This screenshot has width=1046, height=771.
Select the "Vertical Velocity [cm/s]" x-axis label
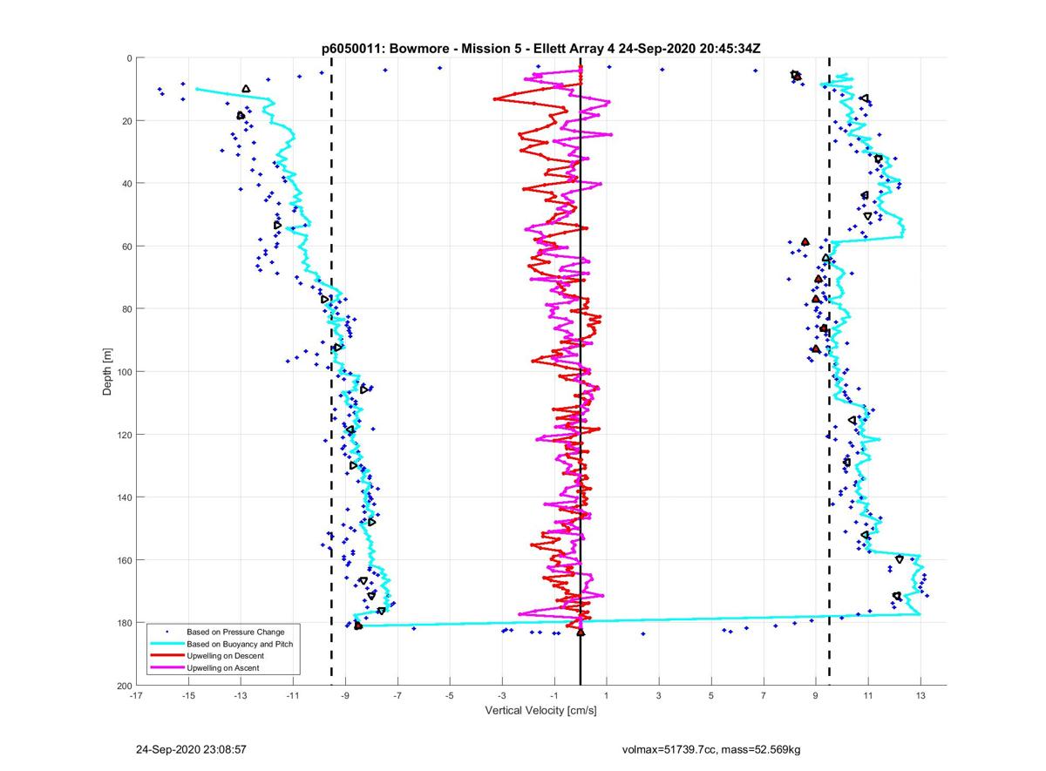pyautogui.click(x=540, y=712)
